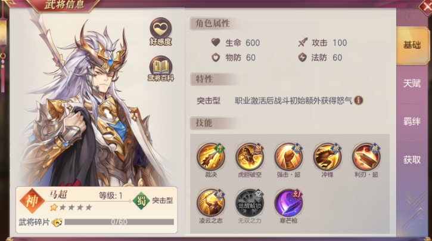Click the 蜀 faction emblem
This screenshot has width=432, height=241.
click(141, 201)
